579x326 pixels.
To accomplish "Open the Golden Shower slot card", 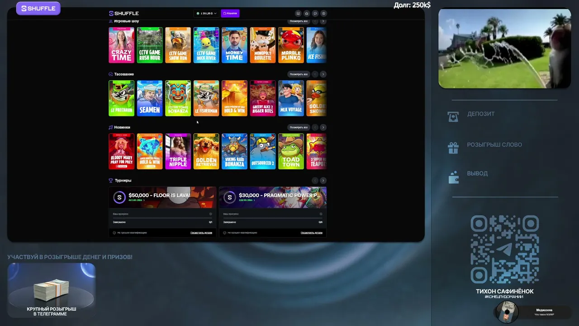I will coord(317,98).
